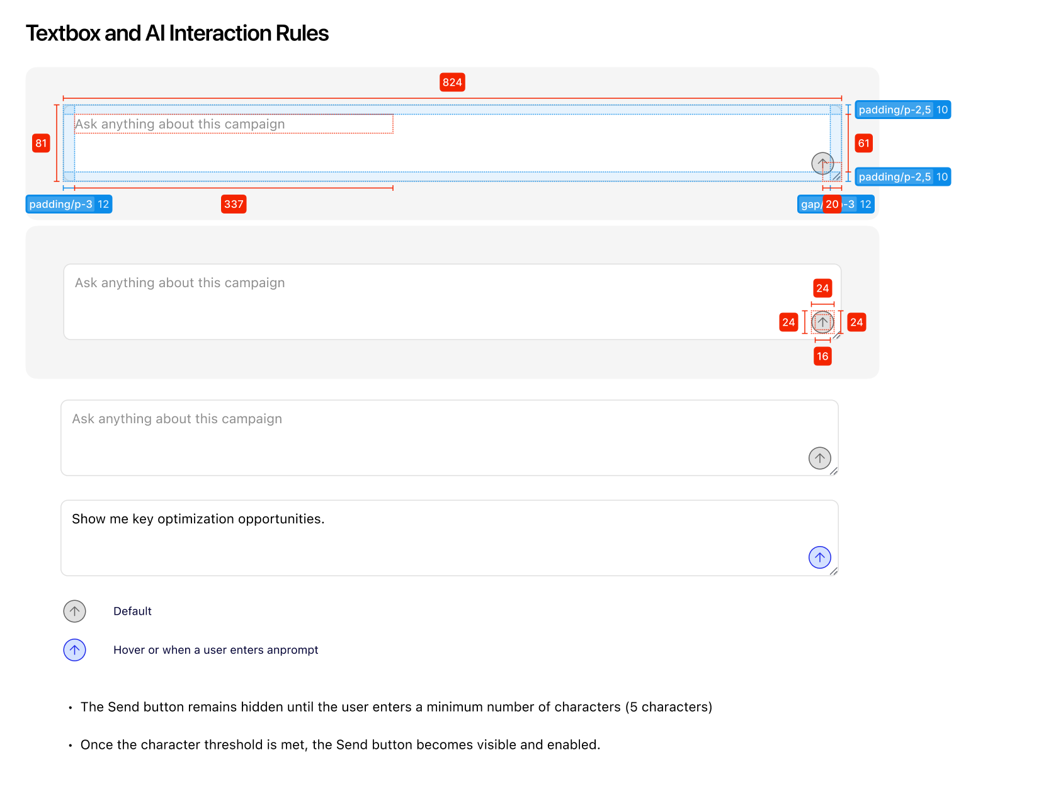Expand the 824 width measurement badge
The image size is (1046, 786).
coord(452,83)
